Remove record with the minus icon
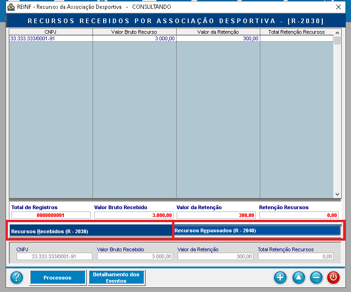The width and height of the screenshot is (351, 292). (x=316, y=278)
